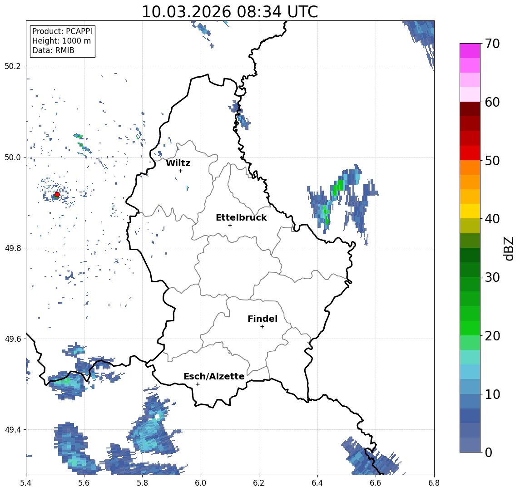Click the 'Data: RMIB' legend line
This screenshot has height=492, width=520.
click(53, 50)
